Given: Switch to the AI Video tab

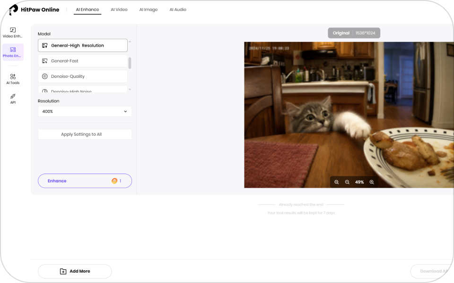Looking at the screenshot, I should [x=119, y=9].
